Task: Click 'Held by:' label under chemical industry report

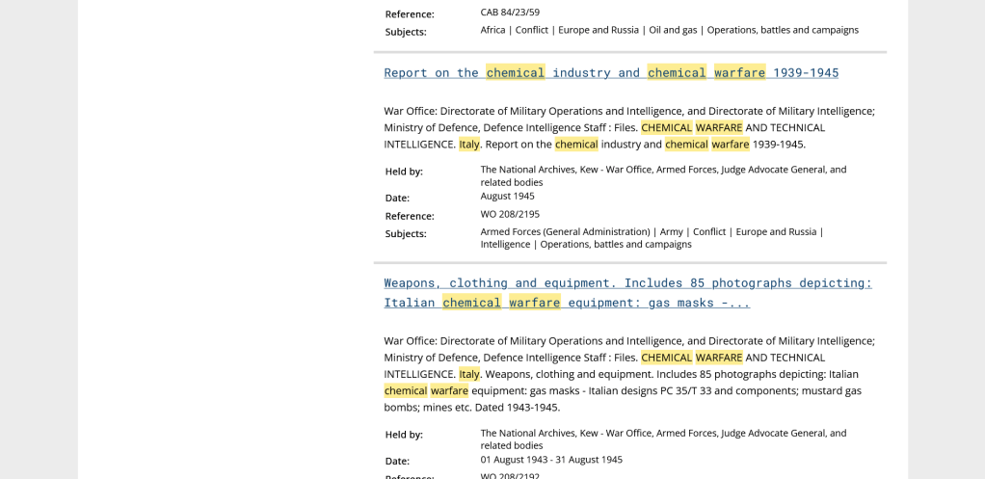Action: pos(404,172)
